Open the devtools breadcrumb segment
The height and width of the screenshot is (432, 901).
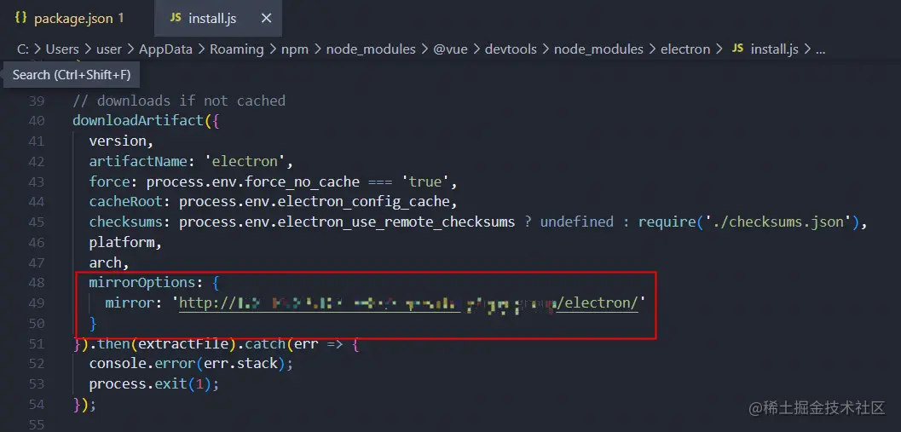coord(511,49)
